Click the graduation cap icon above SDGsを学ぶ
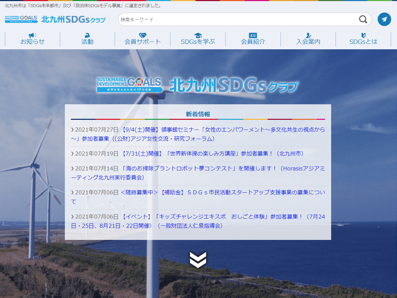This screenshot has width=397, height=298. tap(198, 35)
